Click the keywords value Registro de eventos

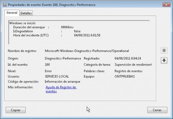(129, 71)
